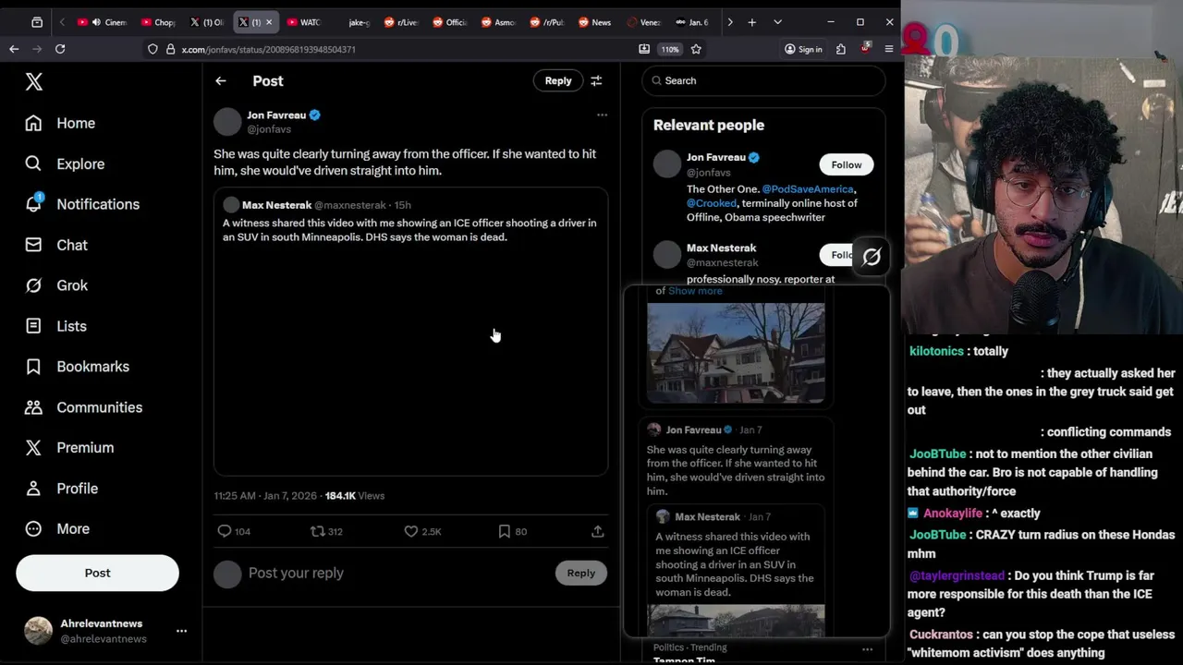The image size is (1183, 665).
Task: Open a new browser tab with plus
Action: pyautogui.click(x=751, y=22)
